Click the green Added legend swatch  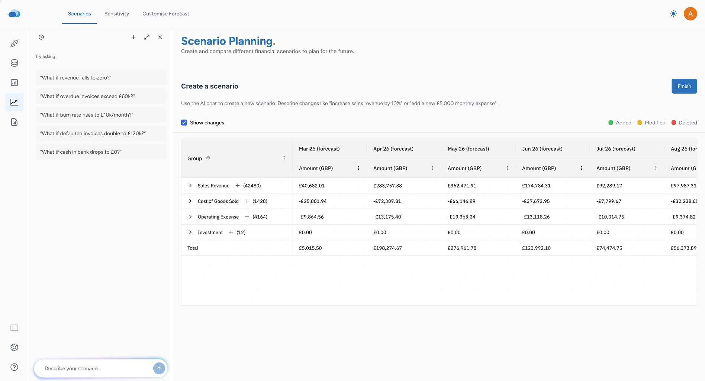coord(611,123)
